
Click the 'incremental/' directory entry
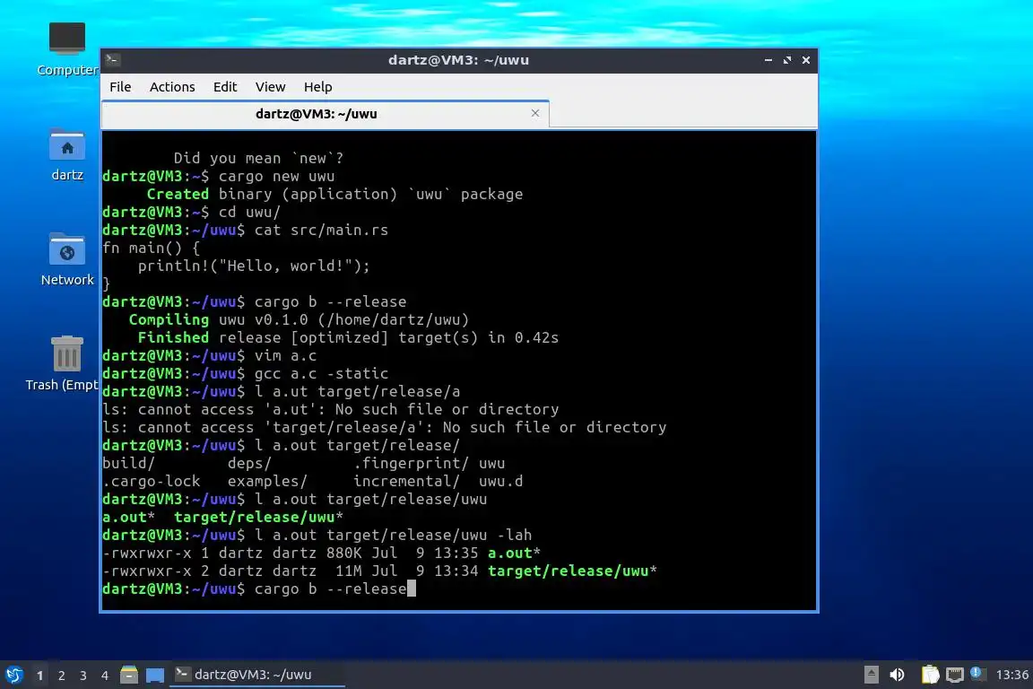point(406,481)
